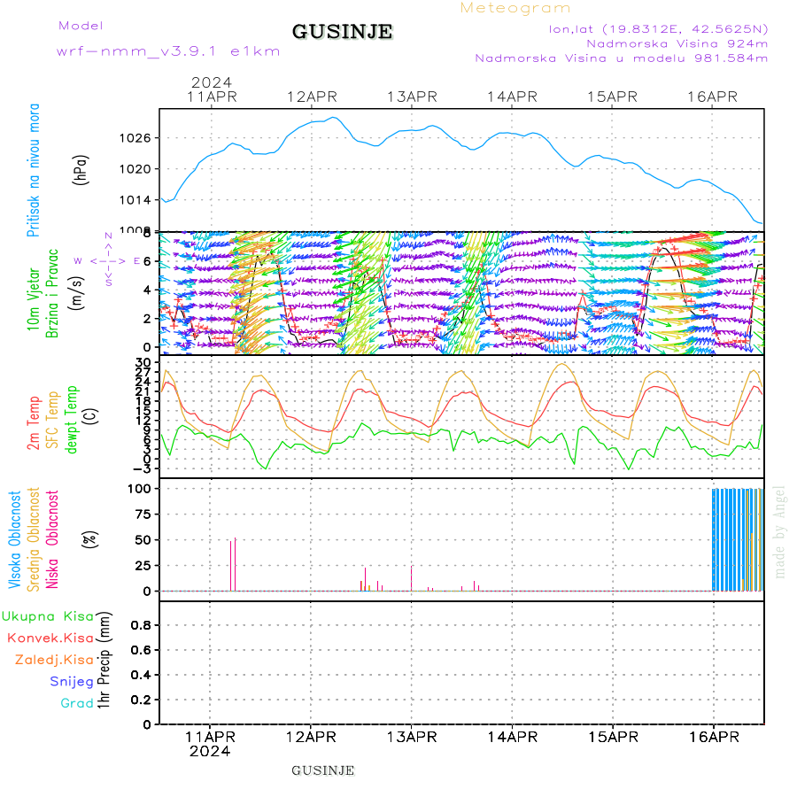797x797 pixels.
Task: Click the 'Pritisak na nivou mora' axis label
Action: (x=33, y=170)
